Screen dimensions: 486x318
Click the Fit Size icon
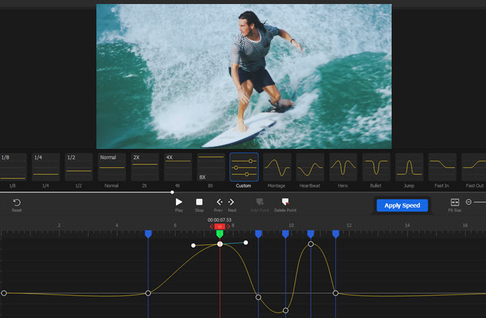[x=454, y=202]
